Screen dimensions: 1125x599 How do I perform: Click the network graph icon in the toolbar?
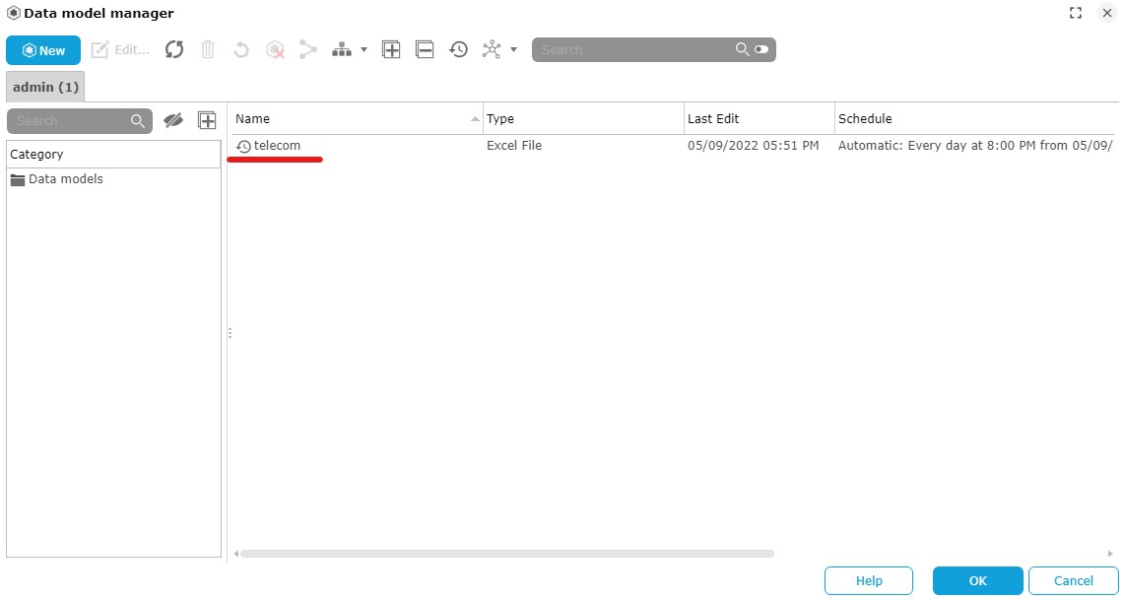(492, 49)
